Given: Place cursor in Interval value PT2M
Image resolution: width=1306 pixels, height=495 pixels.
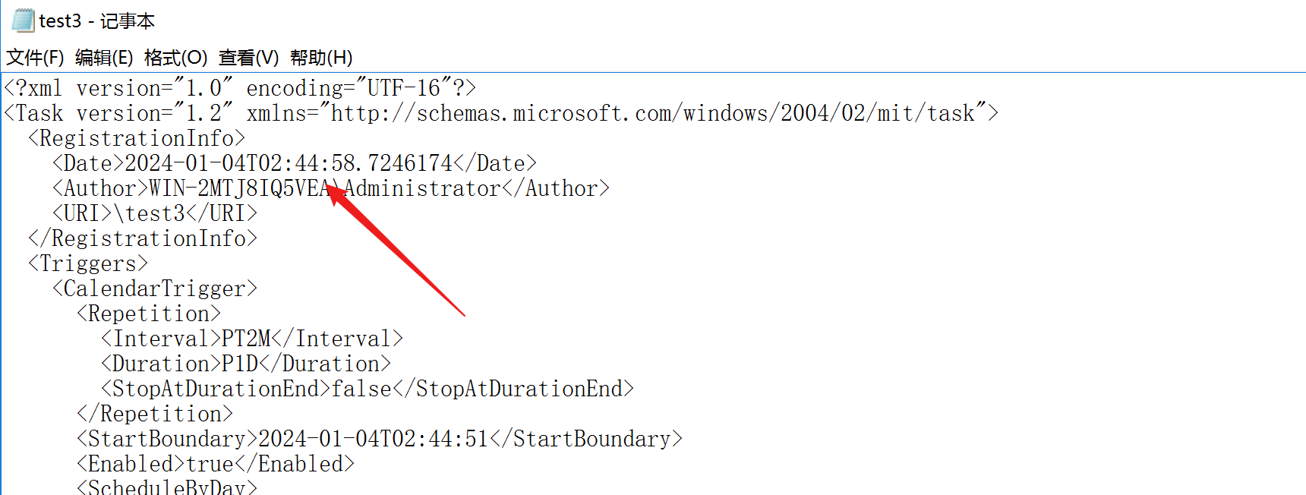Looking at the screenshot, I should pos(246,339).
